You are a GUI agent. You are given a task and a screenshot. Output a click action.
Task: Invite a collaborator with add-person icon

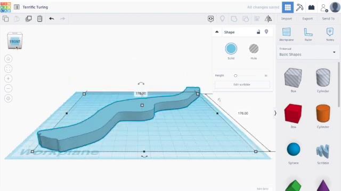324,8
